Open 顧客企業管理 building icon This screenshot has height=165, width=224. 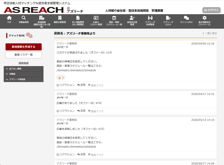click(60, 18)
